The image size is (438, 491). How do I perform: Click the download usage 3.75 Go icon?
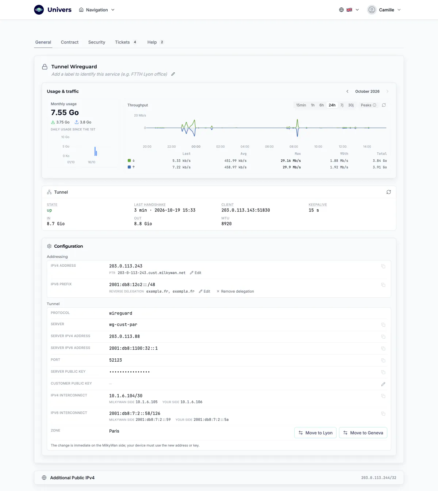click(53, 122)
